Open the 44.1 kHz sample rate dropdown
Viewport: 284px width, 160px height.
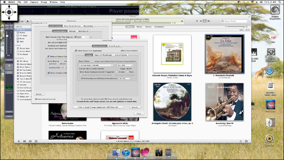(x=125, y=65)
